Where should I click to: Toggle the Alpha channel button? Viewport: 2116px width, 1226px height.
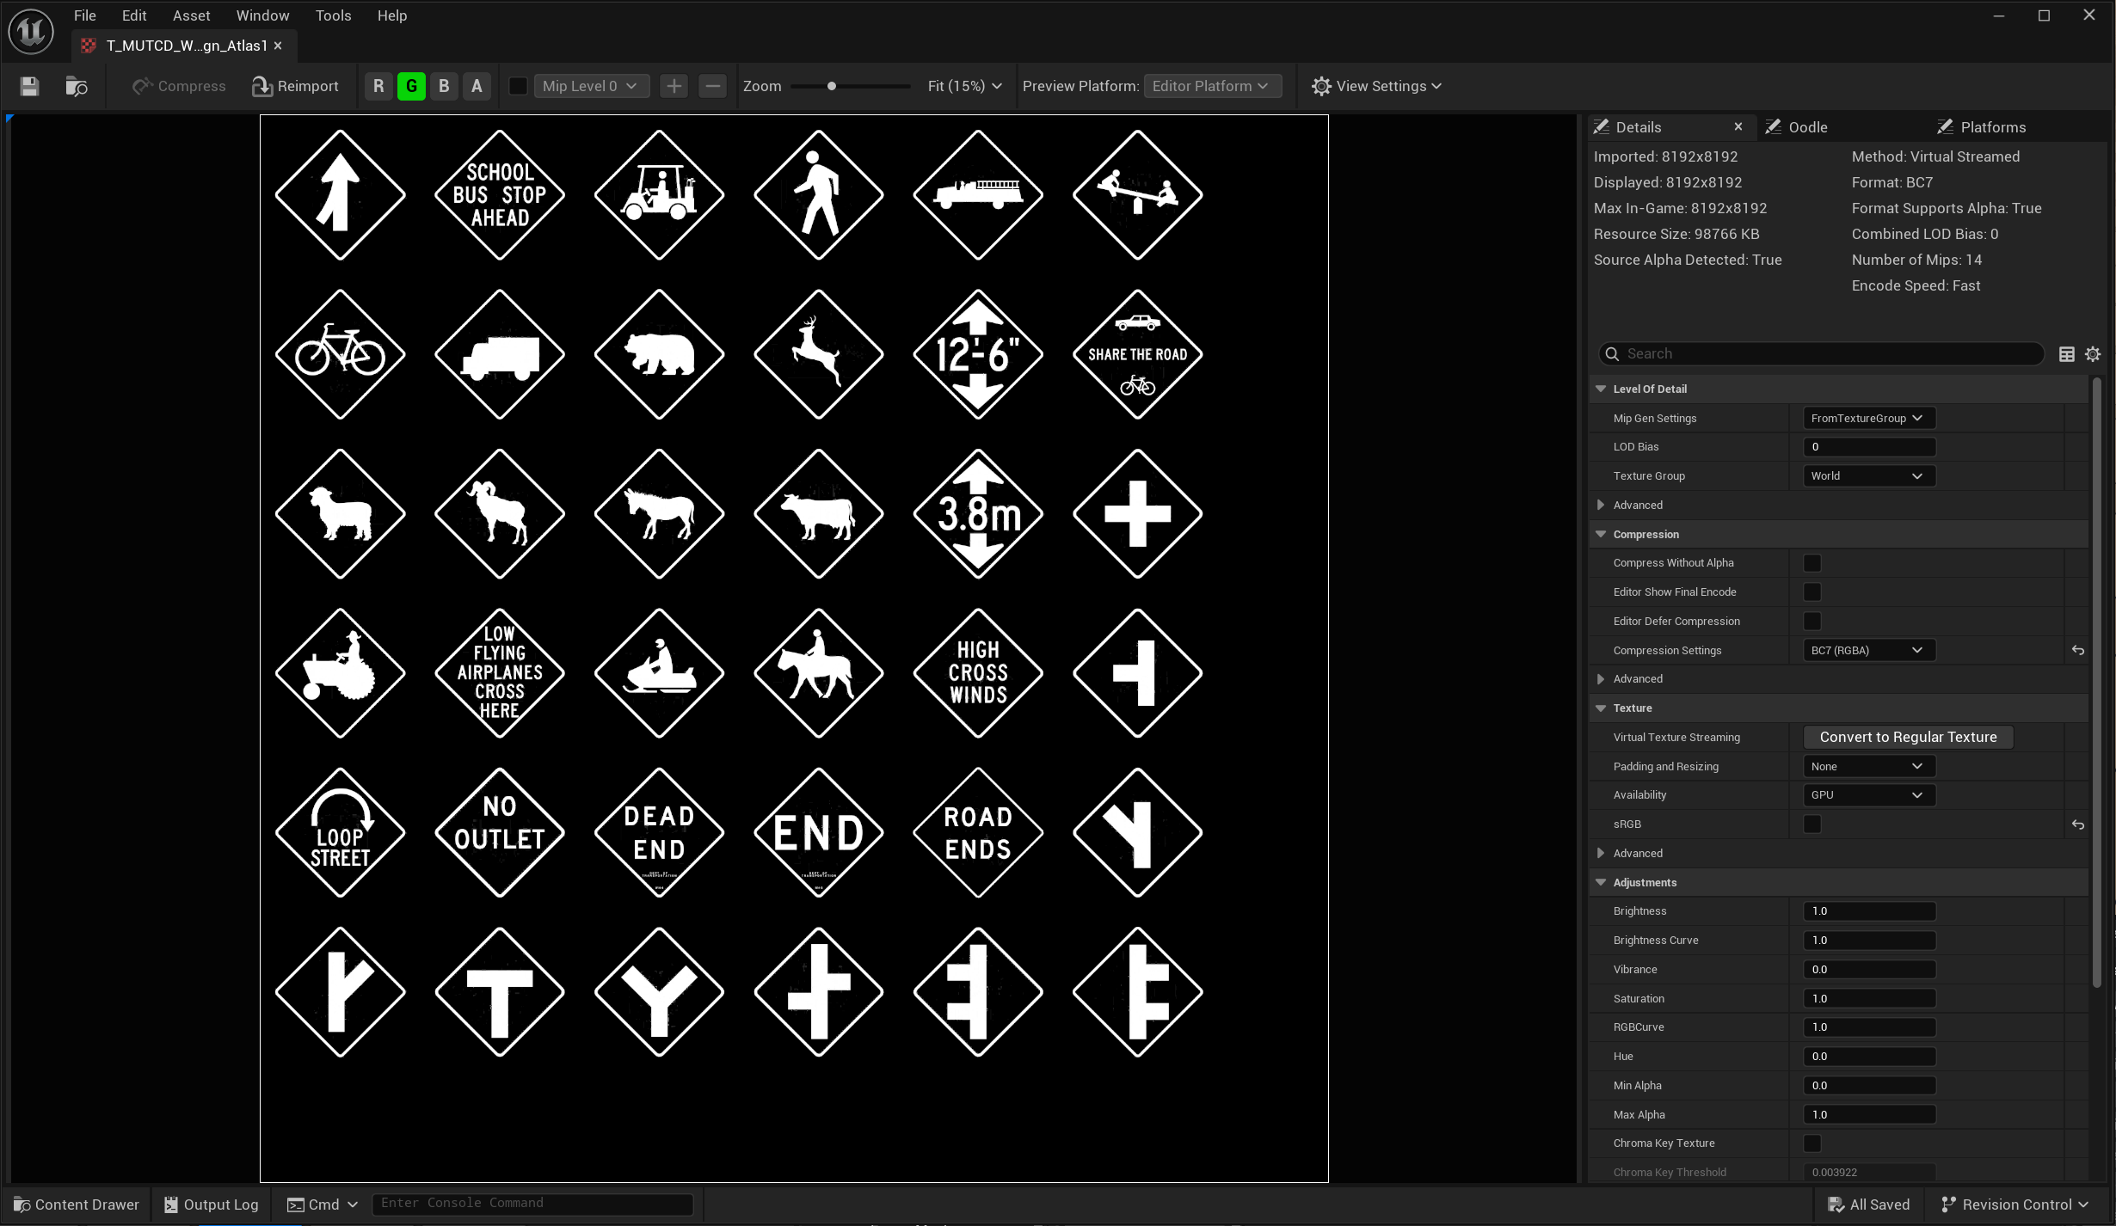477,86
